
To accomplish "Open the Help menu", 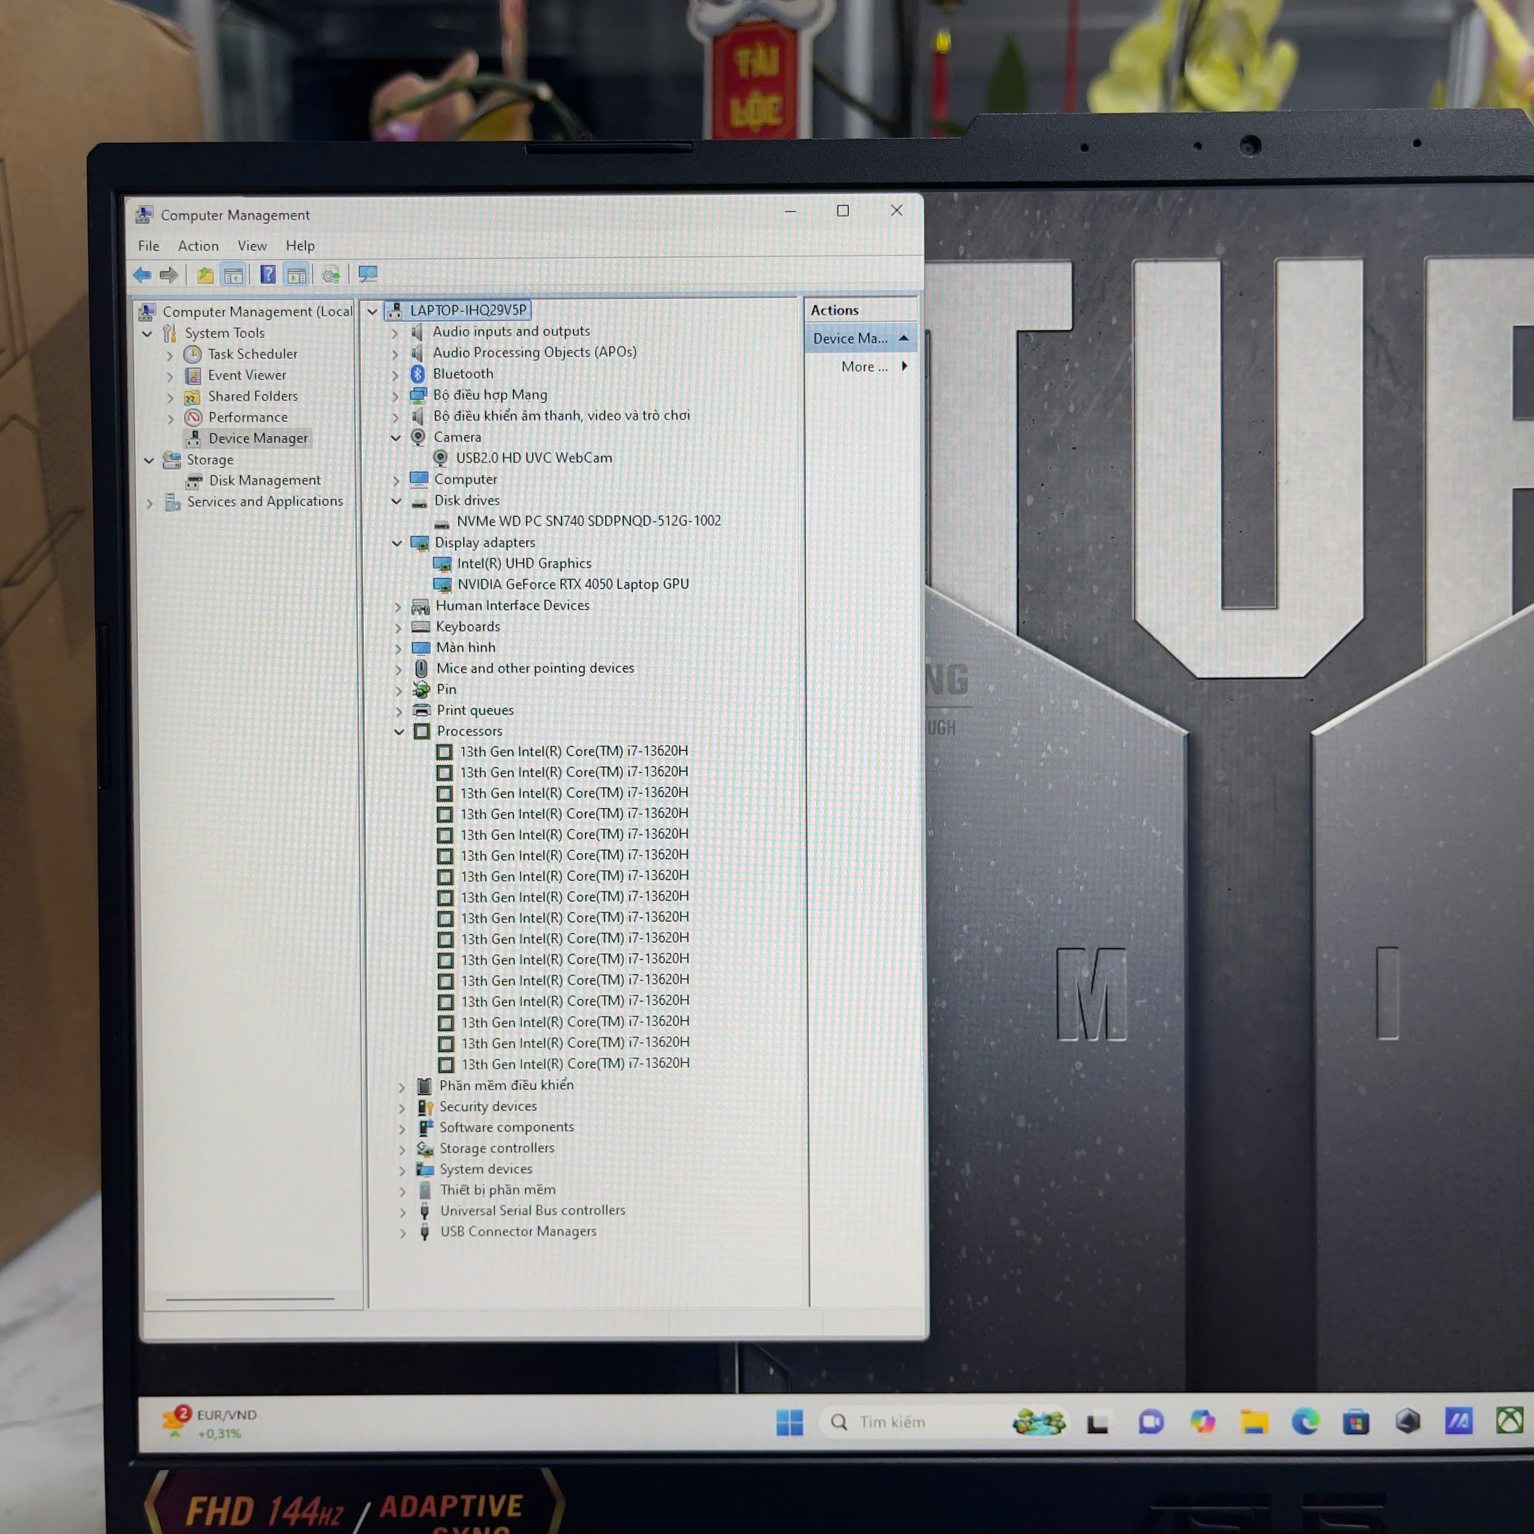I will (300, 246).
